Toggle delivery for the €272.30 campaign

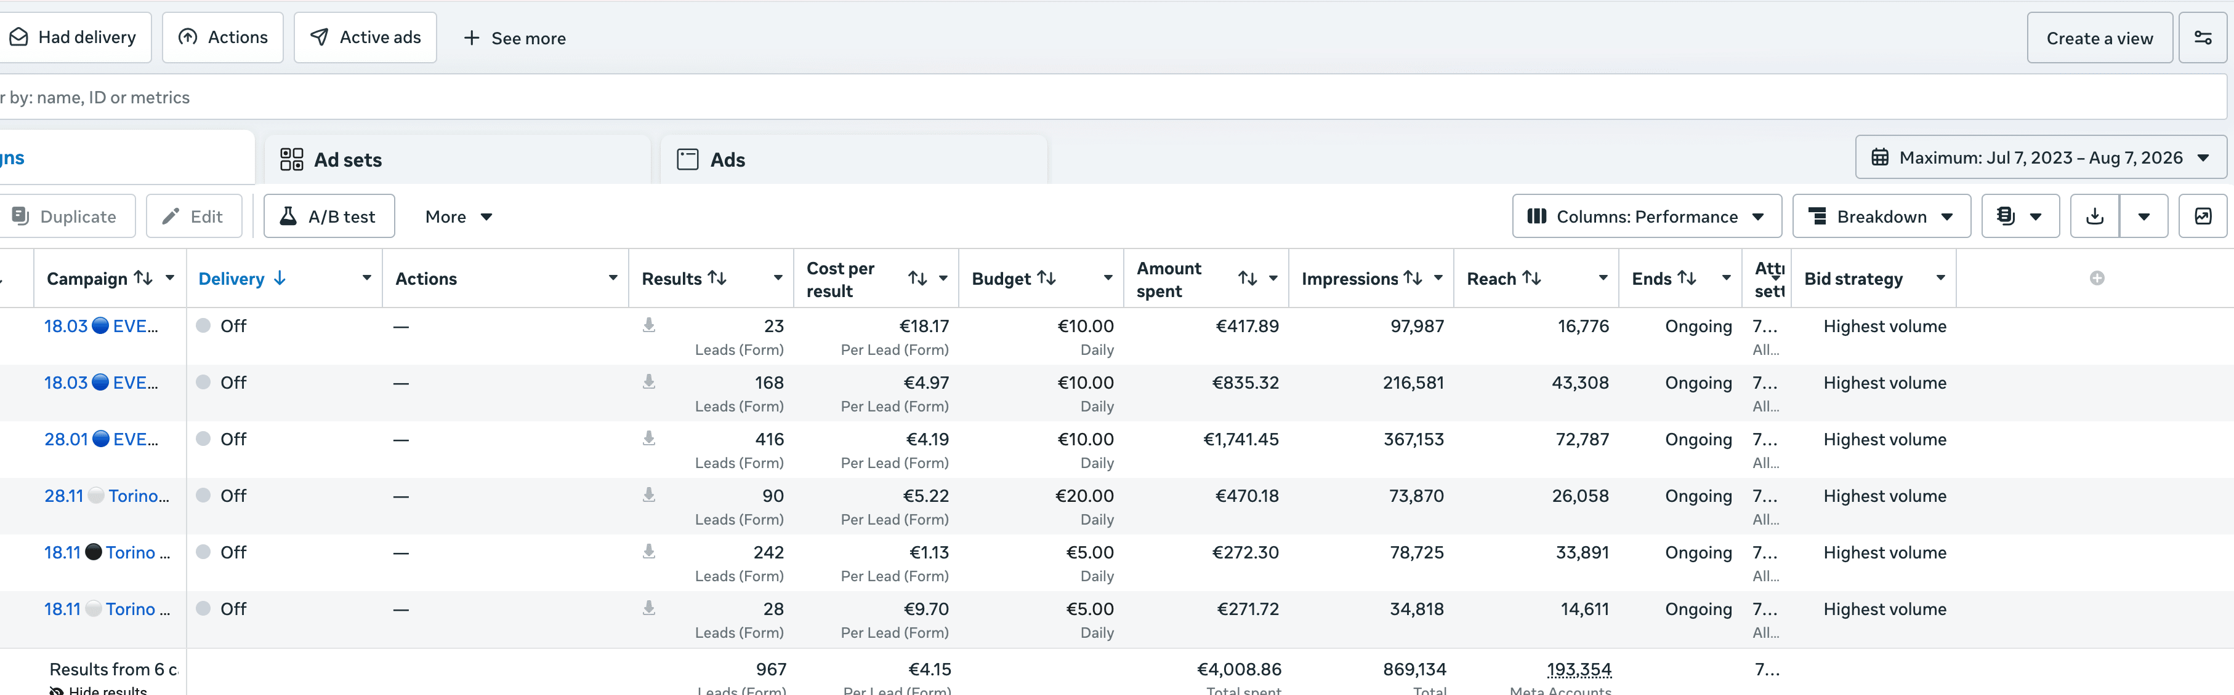click(203, 552)
